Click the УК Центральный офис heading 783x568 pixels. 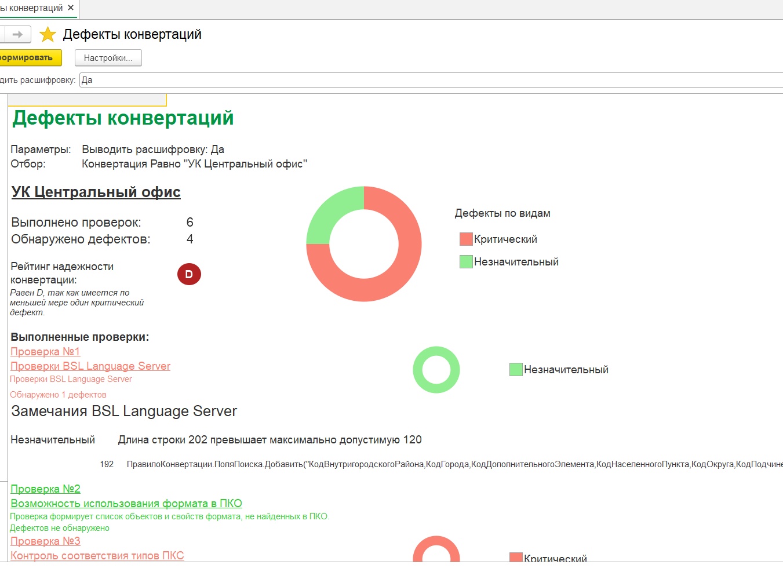[96, 192]
